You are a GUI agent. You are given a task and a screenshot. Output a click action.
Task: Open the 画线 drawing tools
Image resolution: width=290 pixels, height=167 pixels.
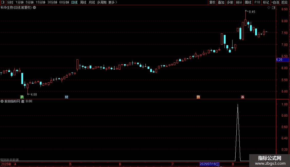[248, 2]
